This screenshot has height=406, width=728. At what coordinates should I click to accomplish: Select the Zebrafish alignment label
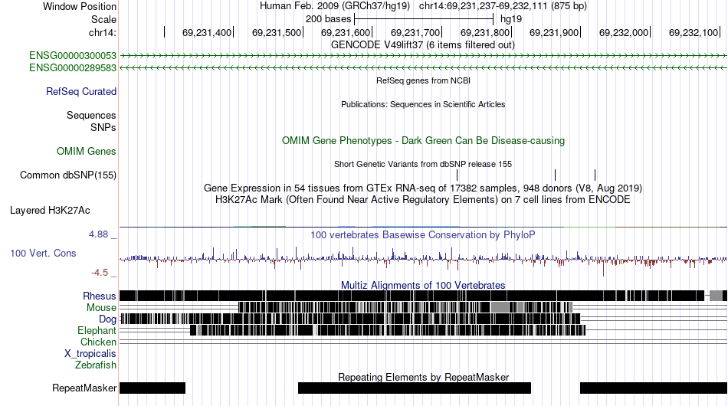[x=96, y=365]
